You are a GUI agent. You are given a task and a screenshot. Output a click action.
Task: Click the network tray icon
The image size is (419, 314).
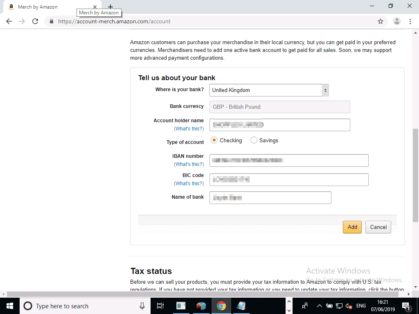coord(339,306)
